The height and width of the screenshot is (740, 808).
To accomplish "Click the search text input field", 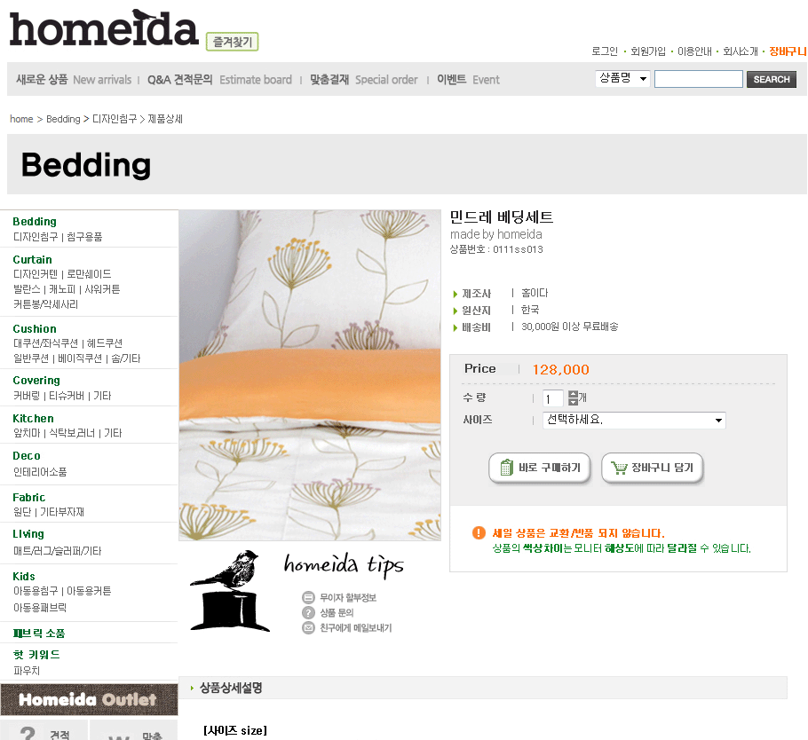I will click(x=699, y=79).
